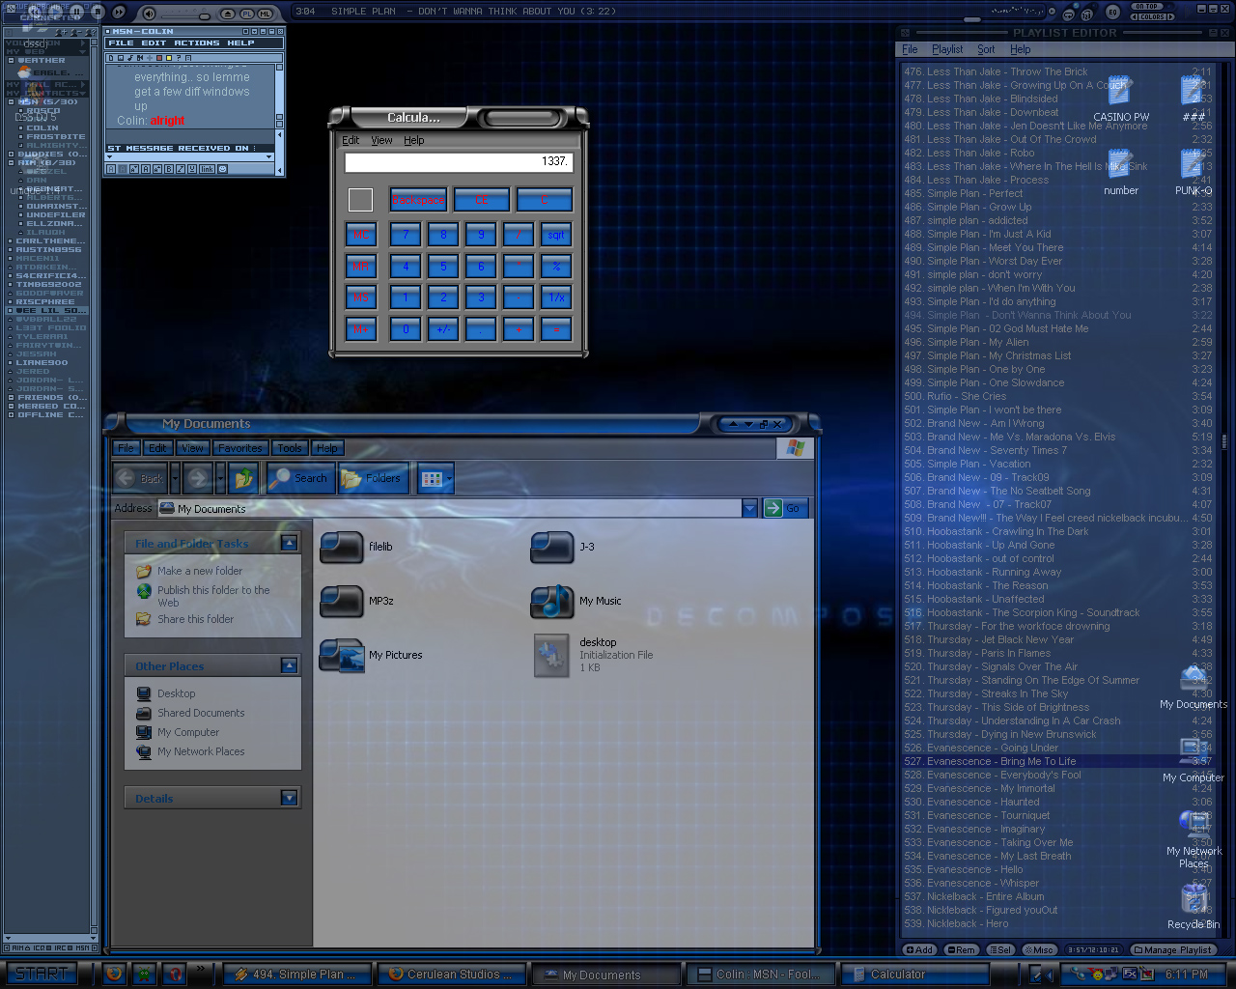The width and height of the screenshot is (1236, 989).
Task: Click the 1/x button in Calculator
Action: [556, 297]
